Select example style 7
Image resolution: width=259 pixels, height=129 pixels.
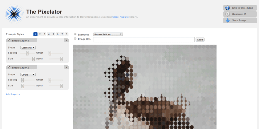click(62, 34)
